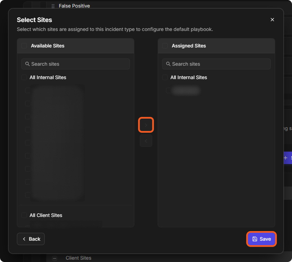Tick the All Client Sites checkbox

[x=24, y=215]
